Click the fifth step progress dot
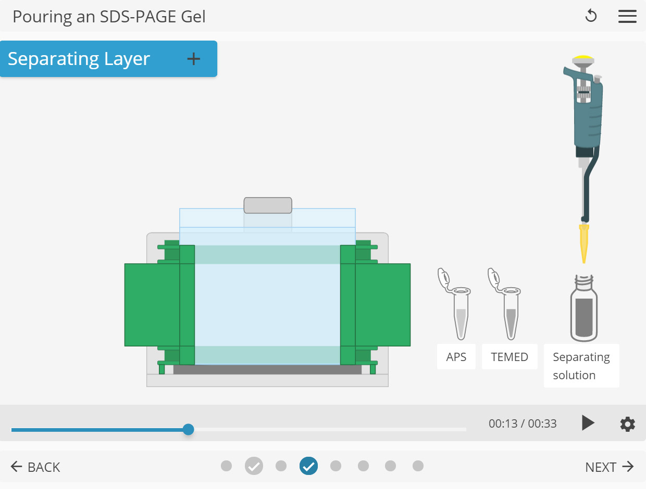This screenshot has height=489, width=646. (x=336, y=466)
